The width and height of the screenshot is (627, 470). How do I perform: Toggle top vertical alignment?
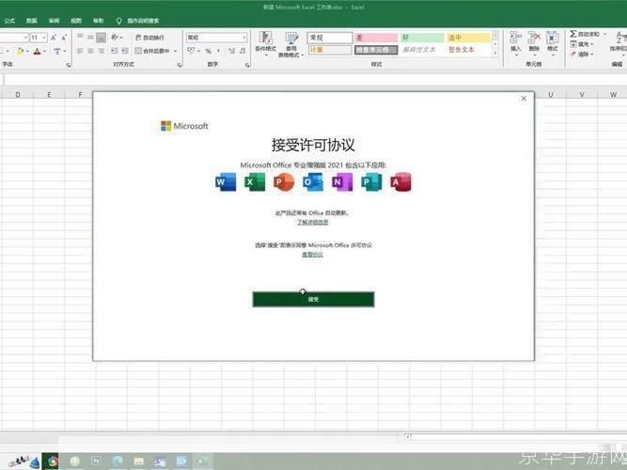point(80,38)
